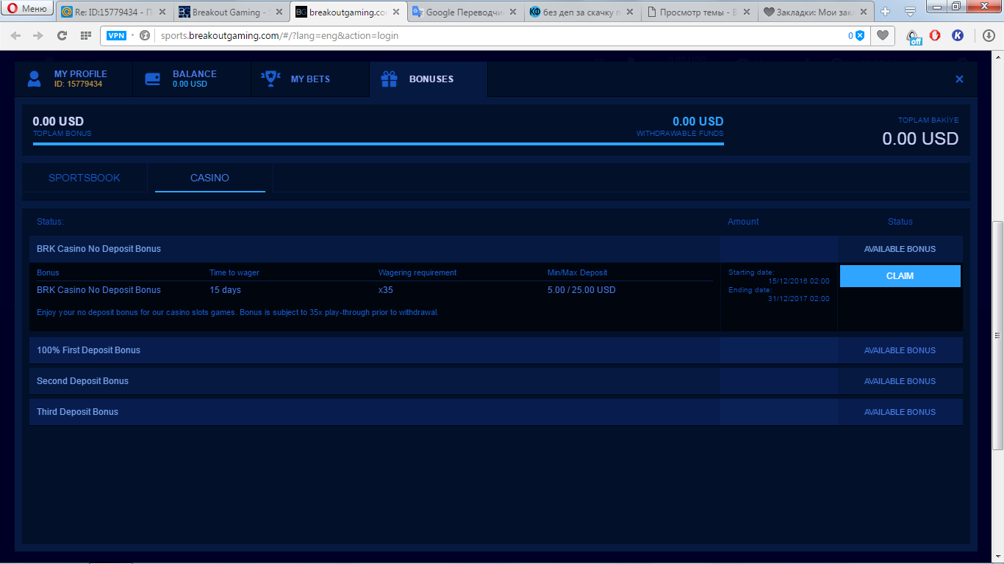Image resolution: width=1004 pixels, height=564 pixels.
Task: Click the bonus progress bar
Action: pos(378,144)
